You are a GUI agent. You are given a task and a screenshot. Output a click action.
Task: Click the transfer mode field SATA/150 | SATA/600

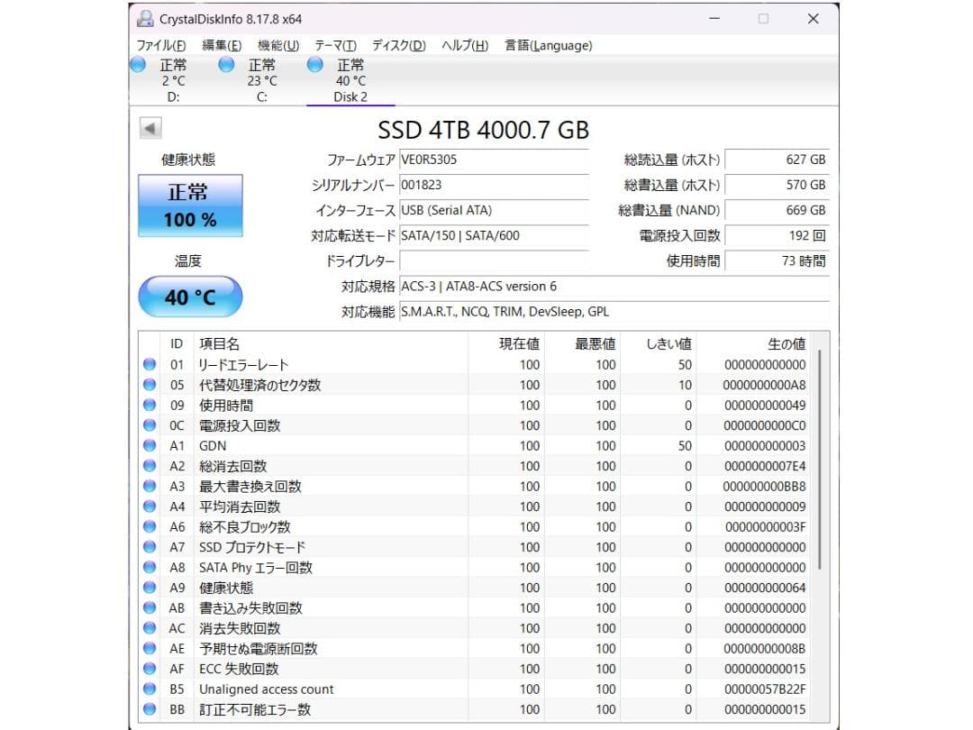pyautogui.click(x=494, y=236)
